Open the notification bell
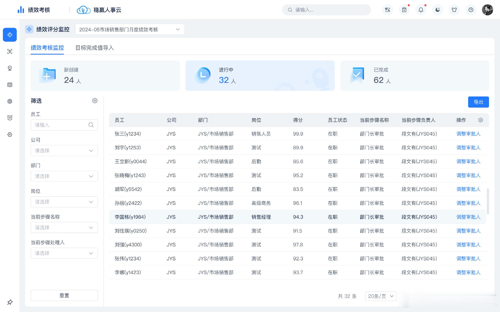This screenshot has width=500, height=312. click(x=421, y=10)
